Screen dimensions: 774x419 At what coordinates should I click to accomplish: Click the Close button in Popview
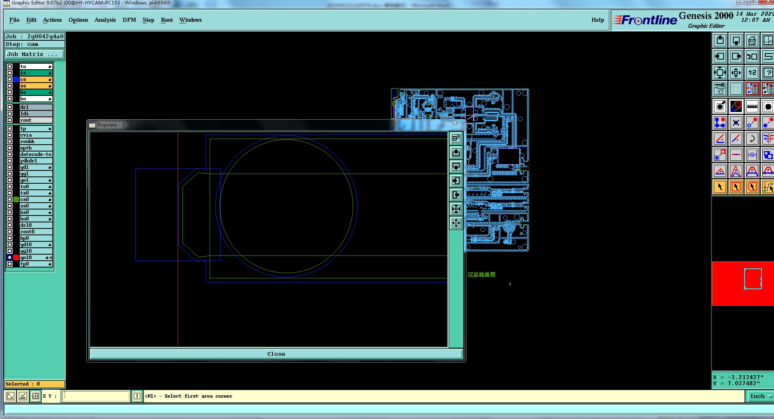coord(276,354)
